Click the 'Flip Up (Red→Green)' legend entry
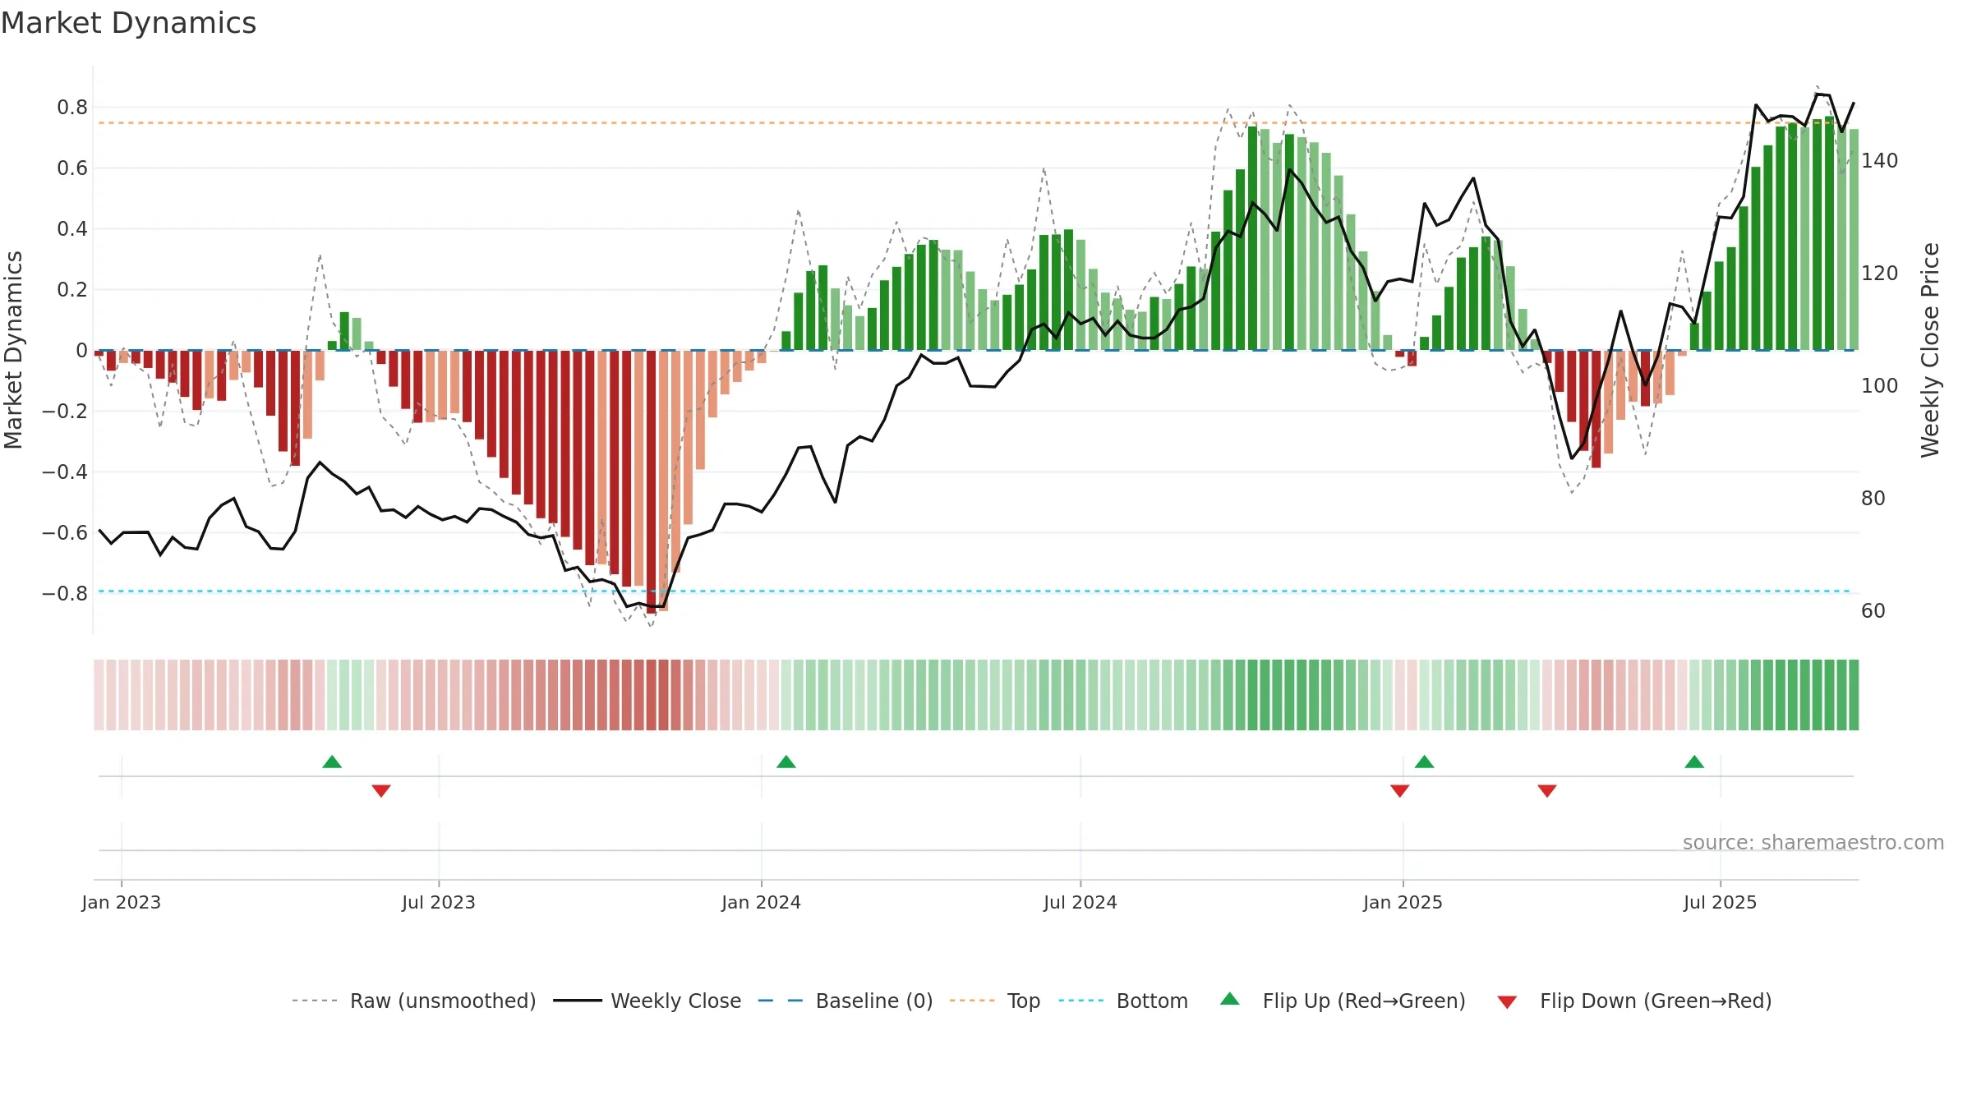 coord(1343,1001)
